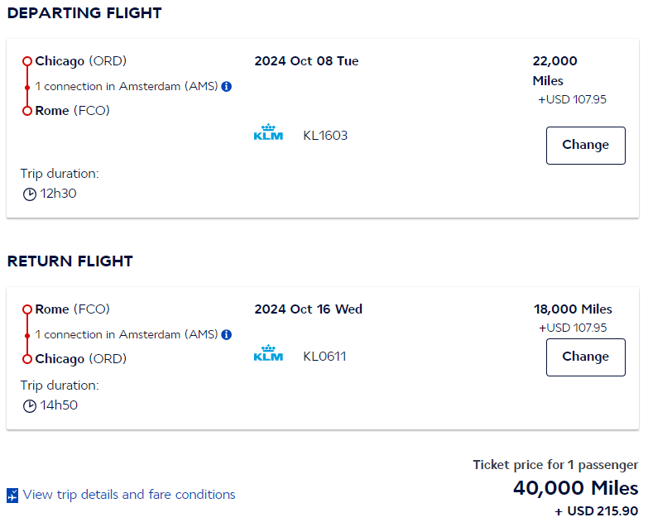Select the KL0611 flight number

coord(324,357)
